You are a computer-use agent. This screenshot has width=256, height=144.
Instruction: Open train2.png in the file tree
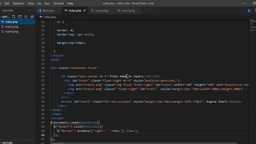click(x=18, y=27)
